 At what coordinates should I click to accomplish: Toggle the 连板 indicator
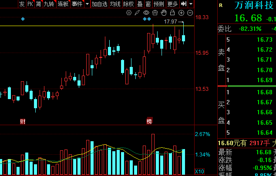(63, 4)
